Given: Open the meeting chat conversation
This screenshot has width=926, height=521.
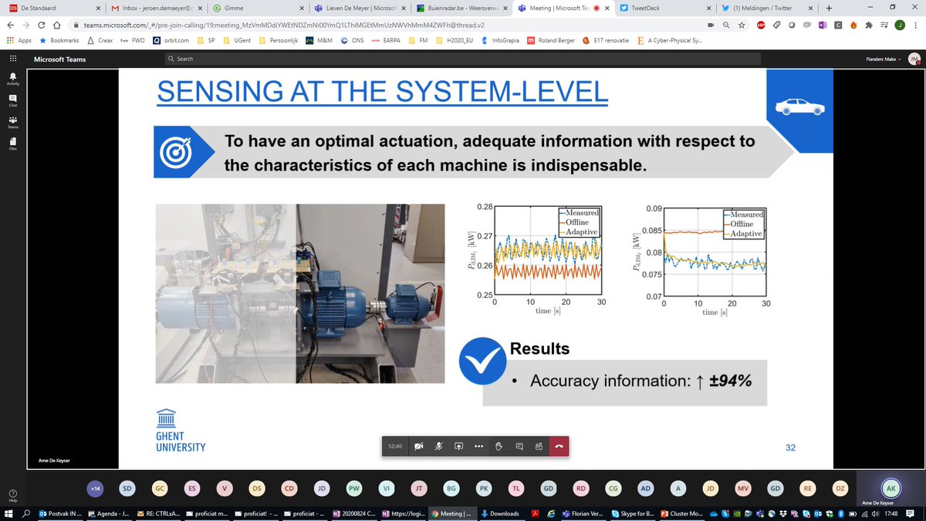Looking at the screenshot, I should pyautogui.click(x=519, y=446).
